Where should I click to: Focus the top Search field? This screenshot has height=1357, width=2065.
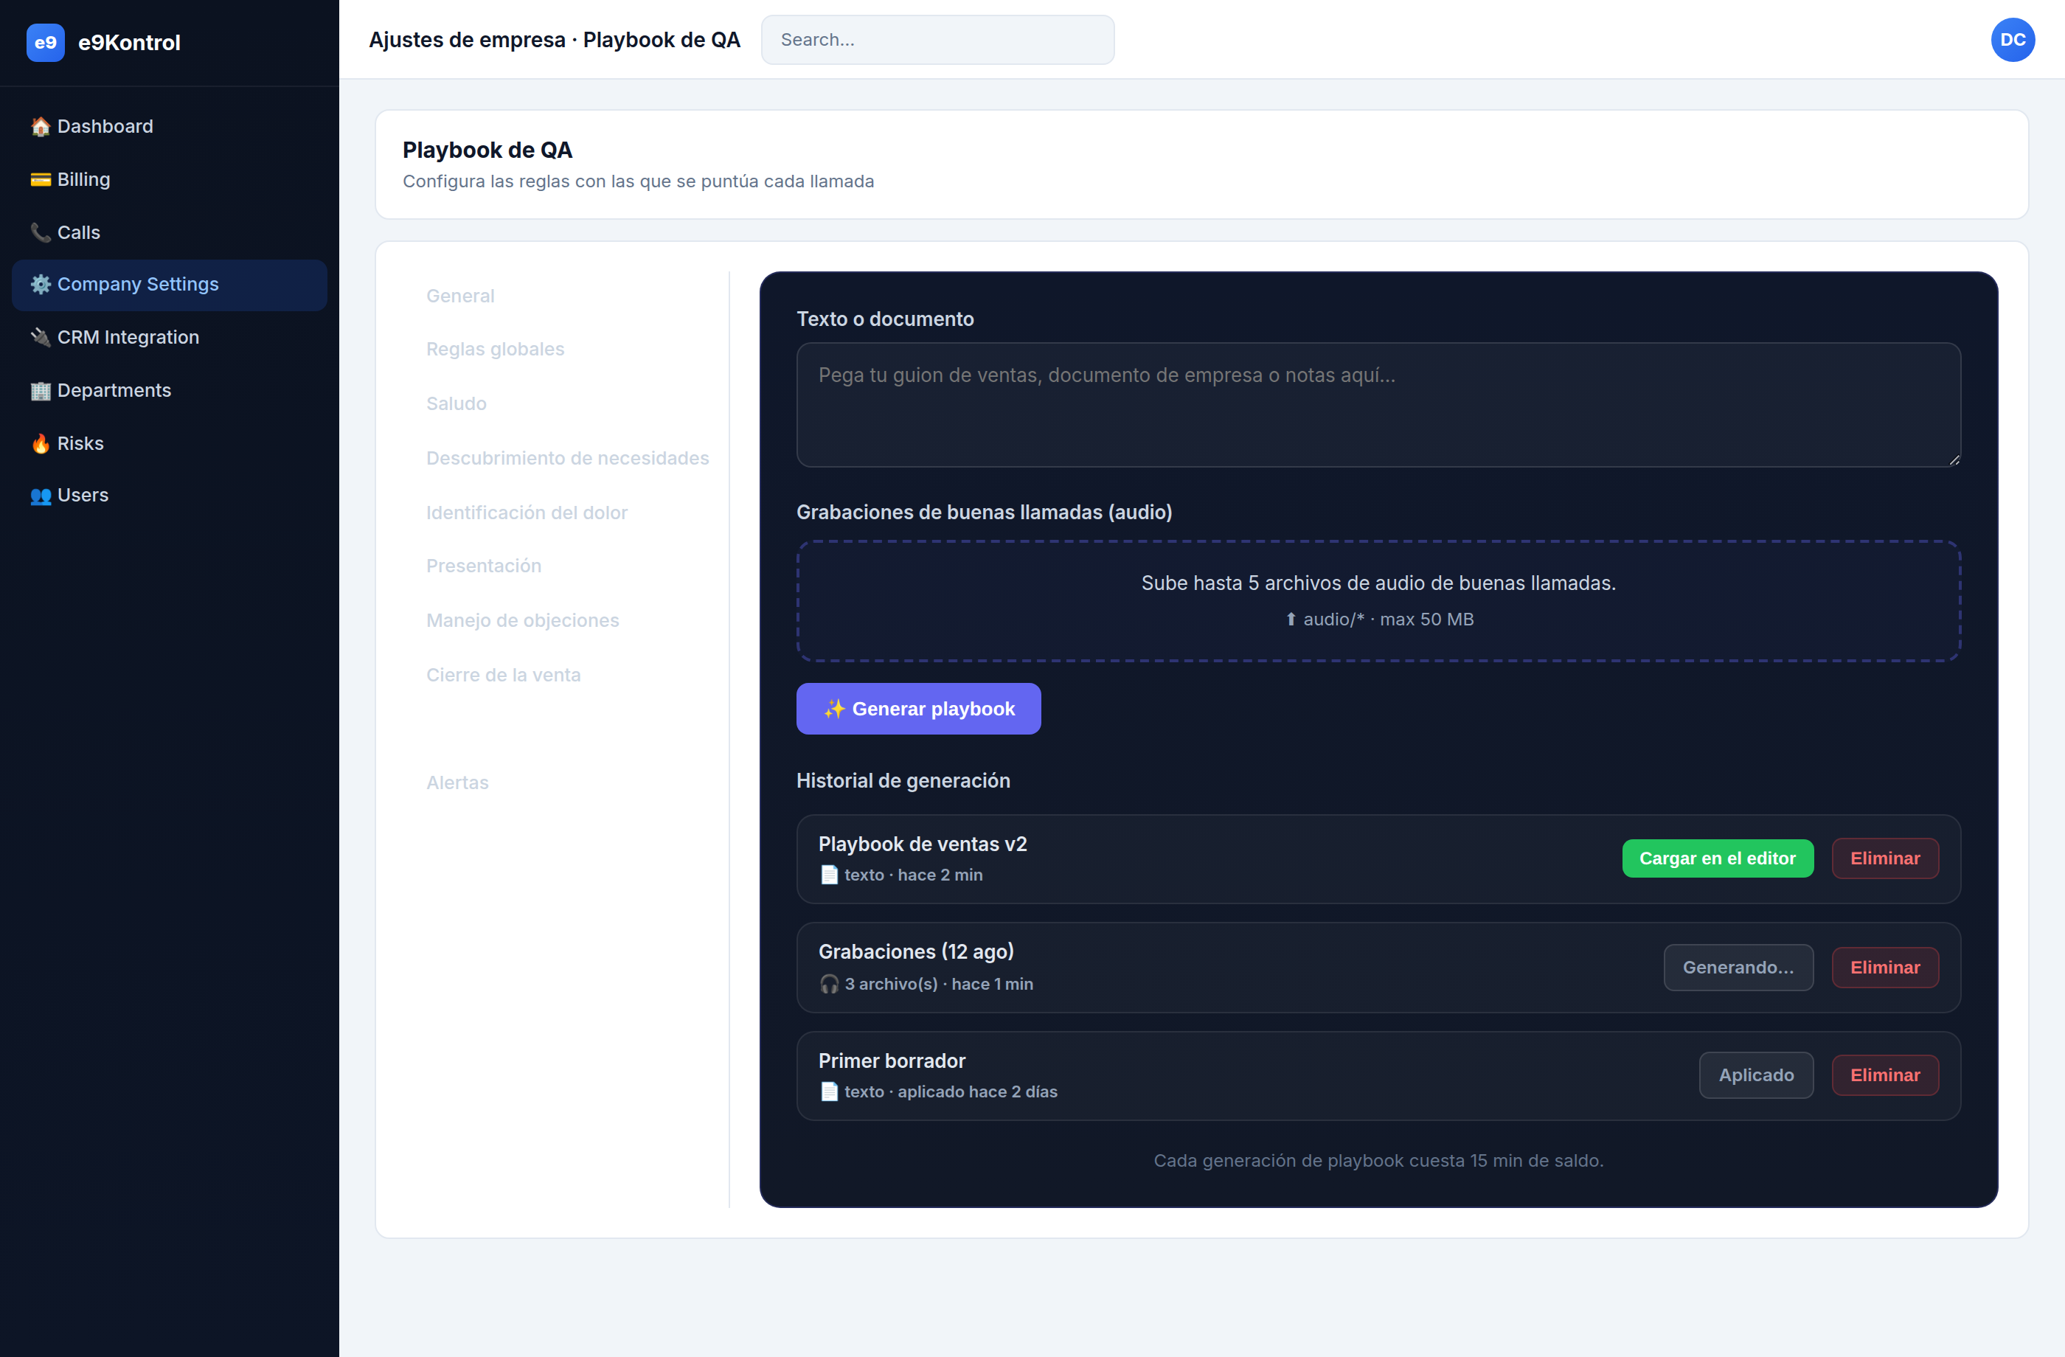tap(937, 40)
